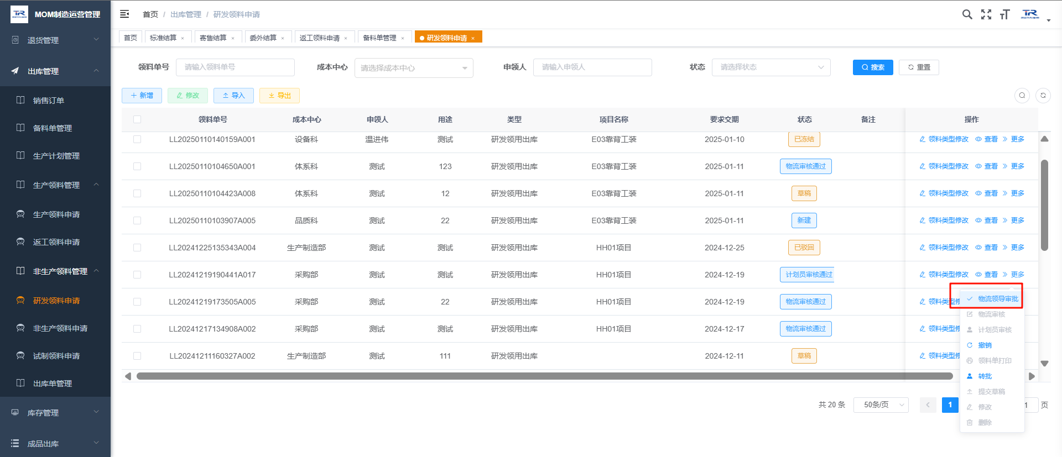Viewport: 1062px width, 457px height.
Task: Tick the select-all checkbox in table header
Action: (x=137, y=119)
